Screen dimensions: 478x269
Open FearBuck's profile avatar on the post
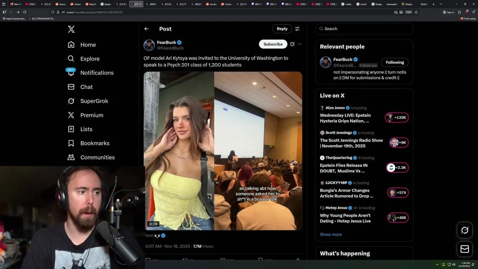(149, 45)
